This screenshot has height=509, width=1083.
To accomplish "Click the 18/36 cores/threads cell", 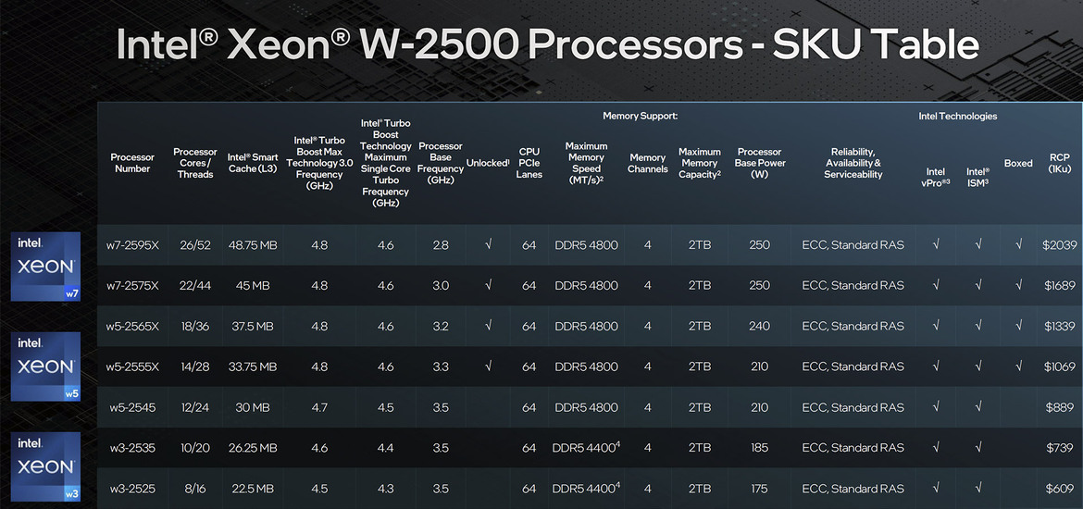I will [x=194, y=327].
